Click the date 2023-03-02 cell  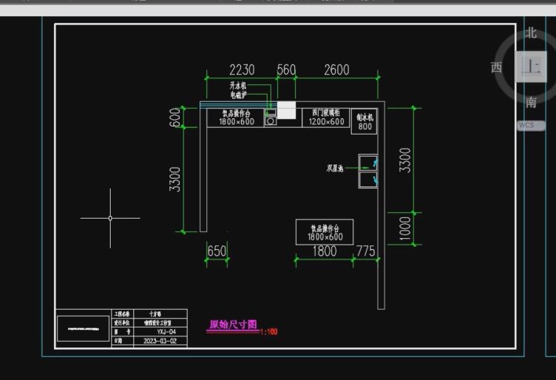point(160,342)
